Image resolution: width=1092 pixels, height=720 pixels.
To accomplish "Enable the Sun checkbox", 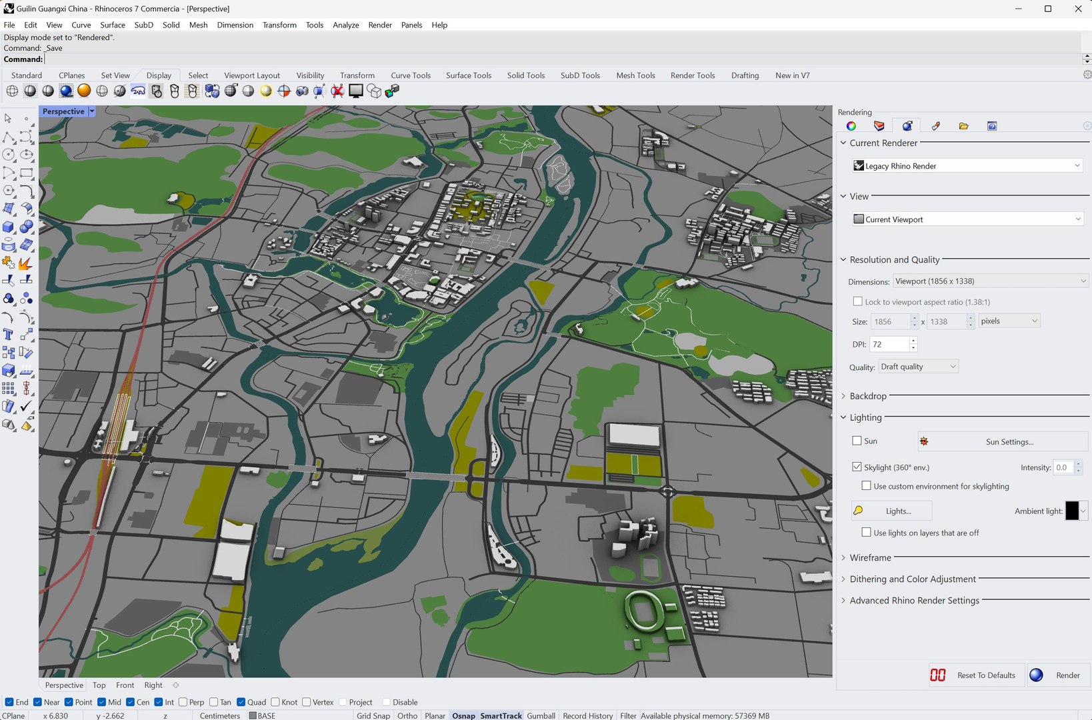I will [857, 441].
